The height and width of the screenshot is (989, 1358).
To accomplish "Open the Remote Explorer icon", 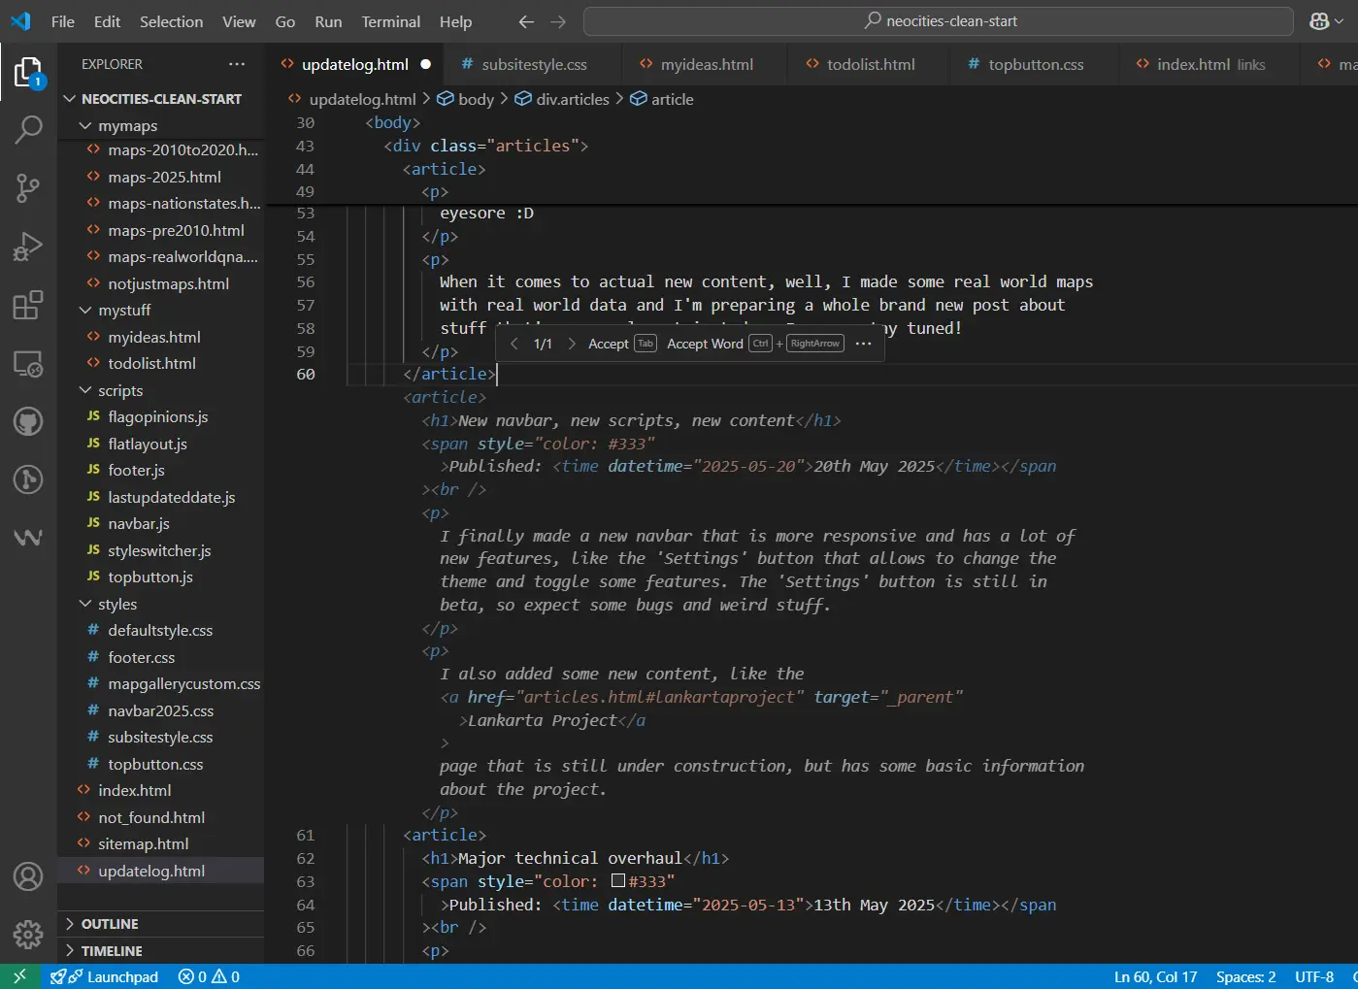I will [x=28, y=364].
